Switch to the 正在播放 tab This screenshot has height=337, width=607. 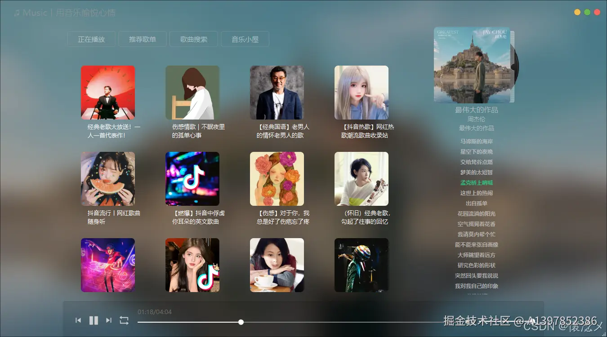tap(91, 39)
